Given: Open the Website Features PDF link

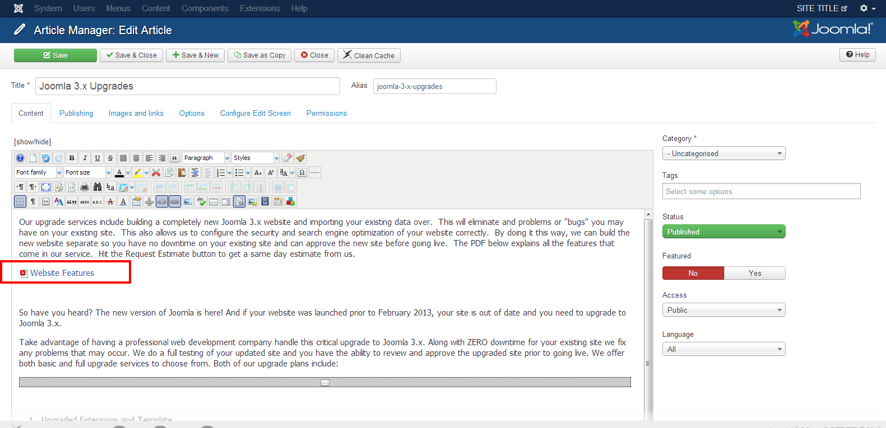Looking at the screenshot, I should click(62, 273).
